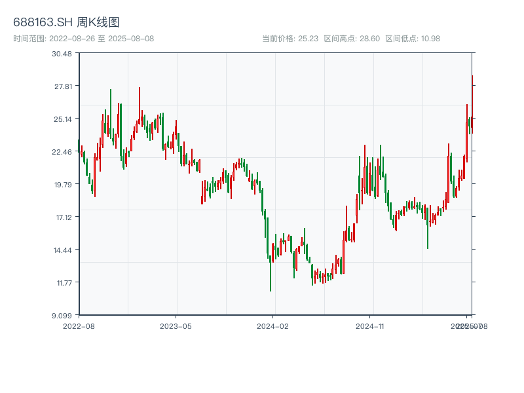This screenshot has height=393, width=524.
Task: Click the 27.81 y-axis tick label
Action: tap(62, 86)
